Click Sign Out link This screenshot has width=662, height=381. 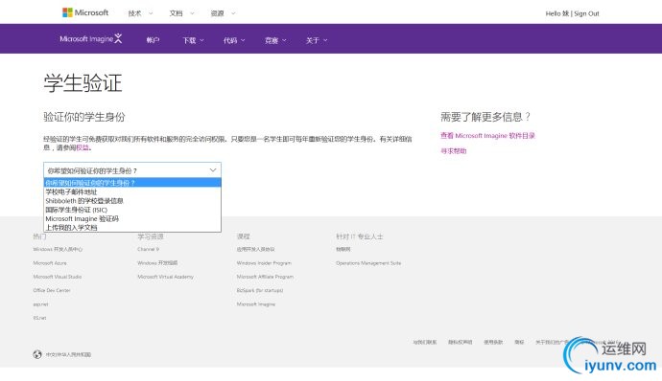click(586, 13)
